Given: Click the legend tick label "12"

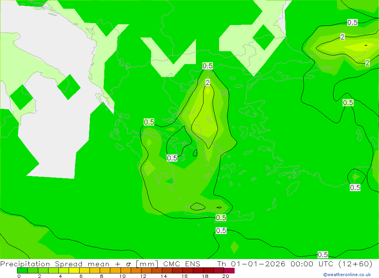Looking at the screenshot, I should (143, 276).
